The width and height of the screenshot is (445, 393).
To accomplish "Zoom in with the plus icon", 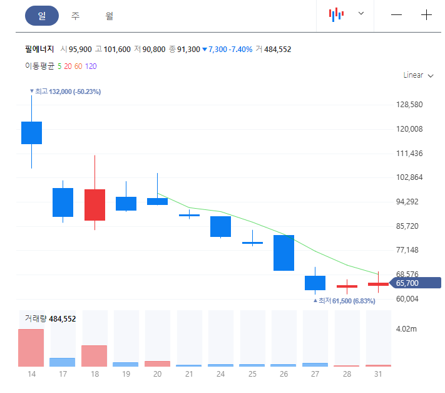I will (x=426, y=15).
